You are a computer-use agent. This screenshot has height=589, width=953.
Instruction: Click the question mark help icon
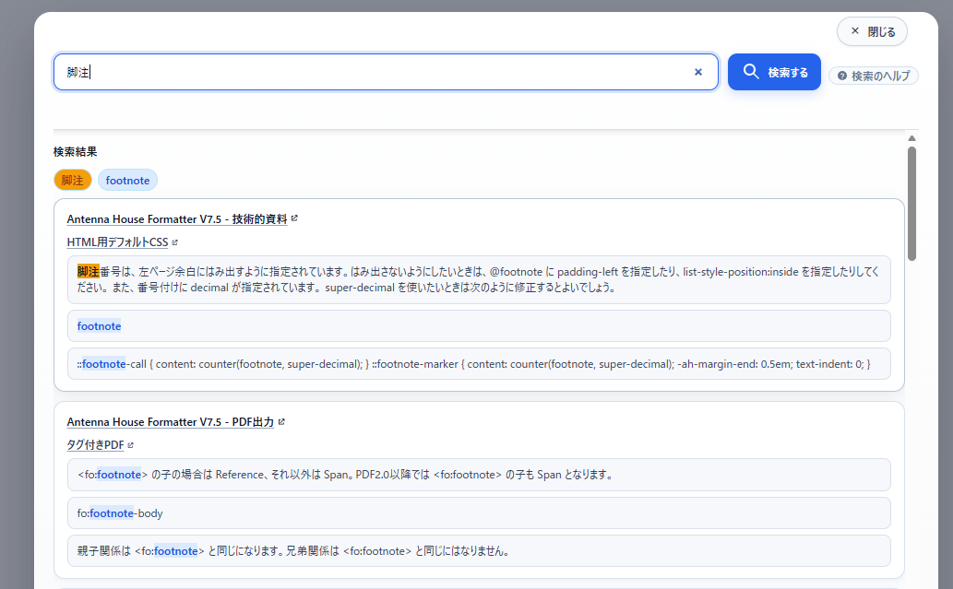(x=841, y=76)
